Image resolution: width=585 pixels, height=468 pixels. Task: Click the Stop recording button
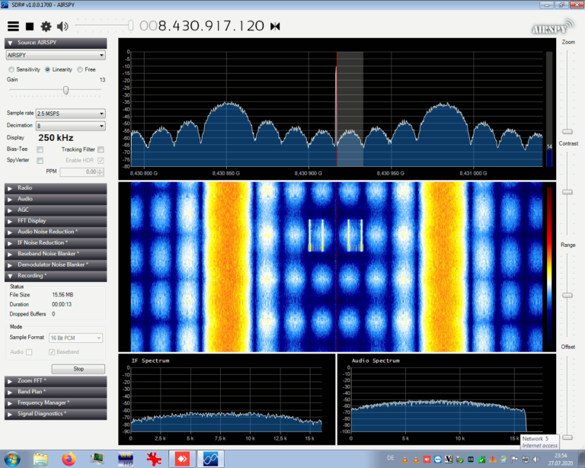78,369
